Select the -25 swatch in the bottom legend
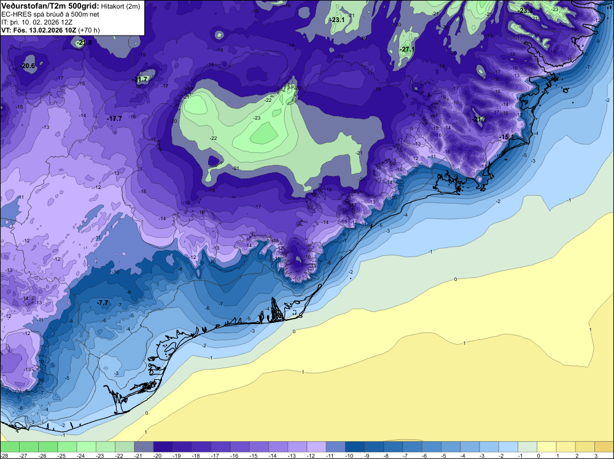Image resolution: width=614 pixels, height=459 pixels. (x=67, y=447)
